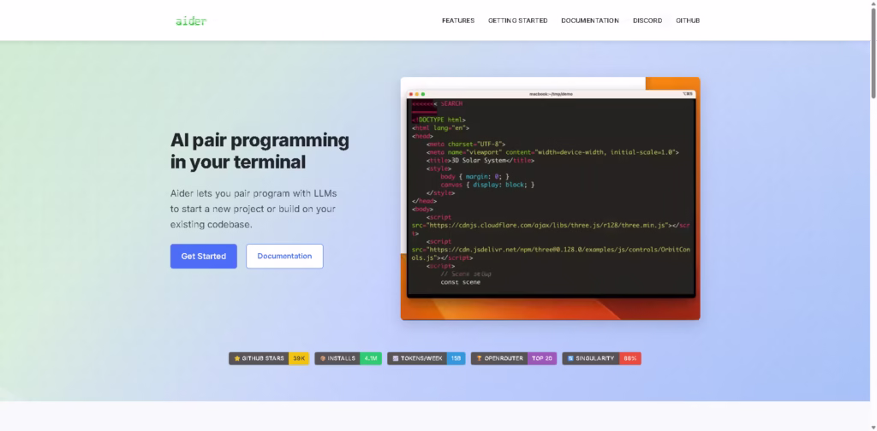Click the outlined Documentation button
This screenshot has height=431, width=877.
pos(284,256)
